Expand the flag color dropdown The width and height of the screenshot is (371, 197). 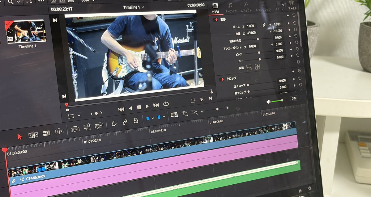153,119
